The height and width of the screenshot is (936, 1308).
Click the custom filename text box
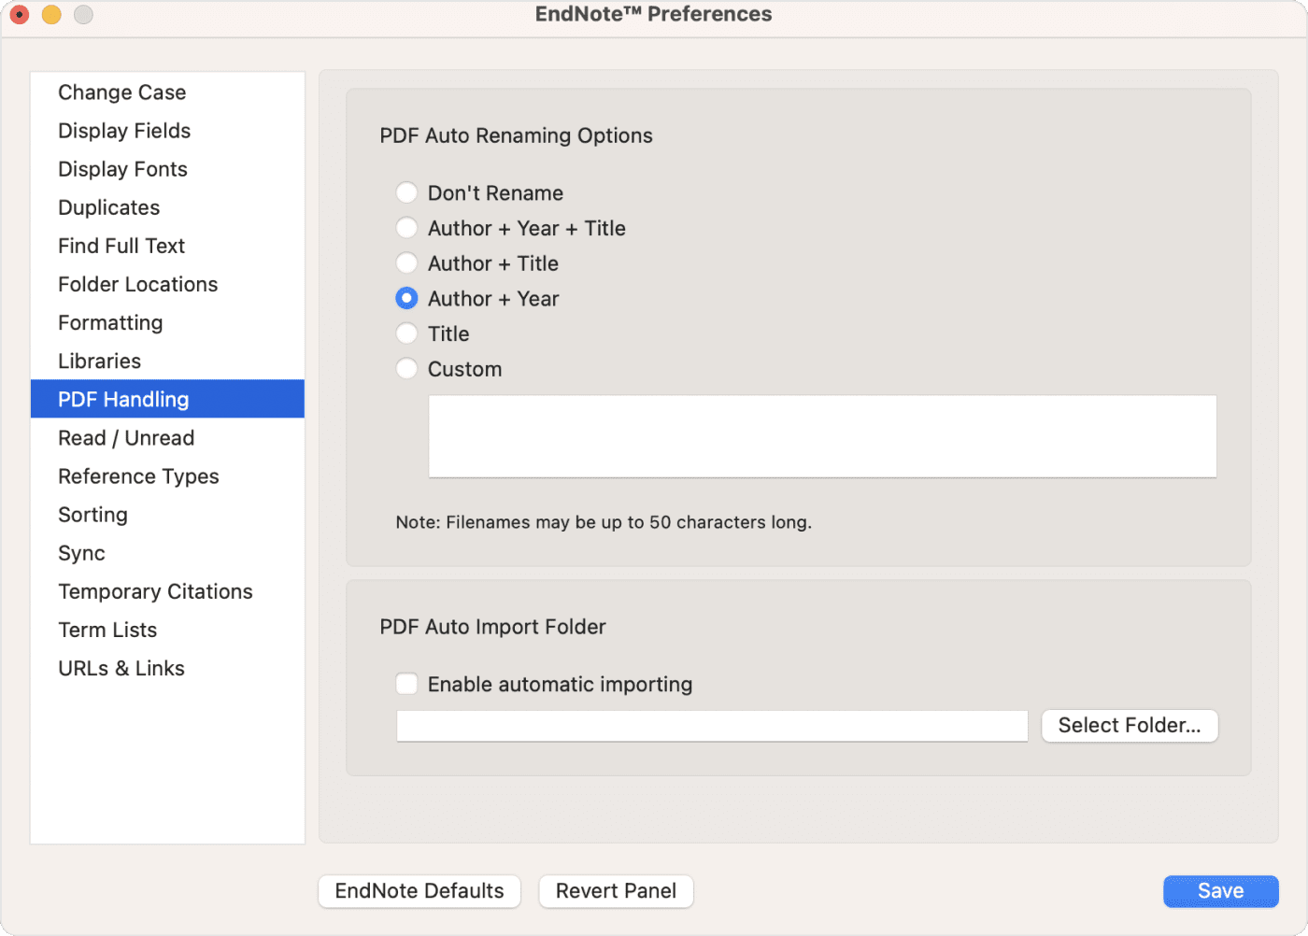[822, 435]
